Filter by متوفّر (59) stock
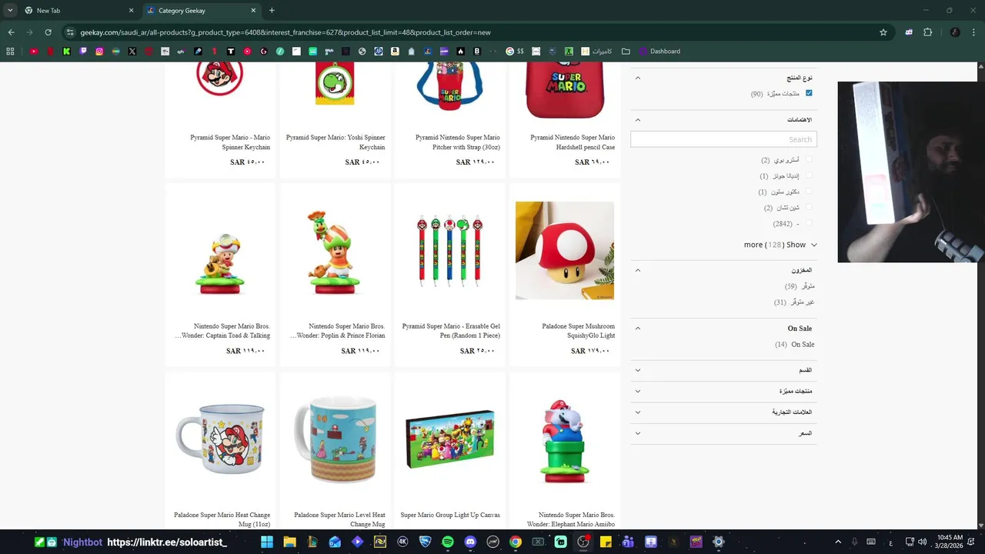 click(x=800, y=286)
